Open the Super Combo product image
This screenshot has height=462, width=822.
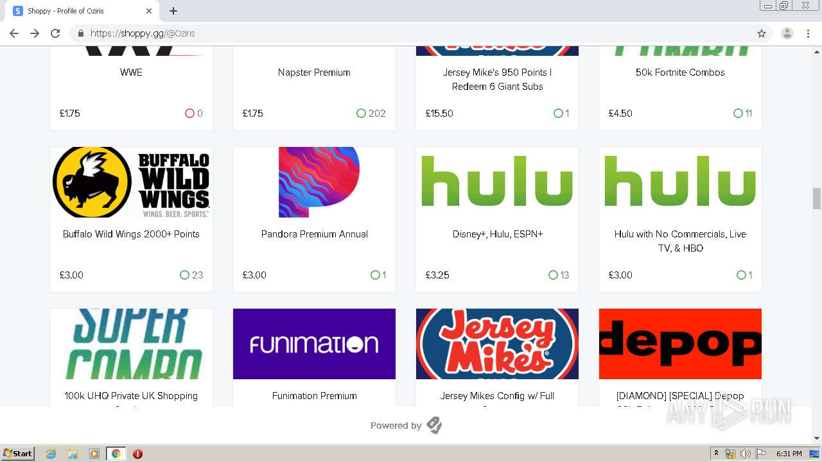[x=131, y=344]
